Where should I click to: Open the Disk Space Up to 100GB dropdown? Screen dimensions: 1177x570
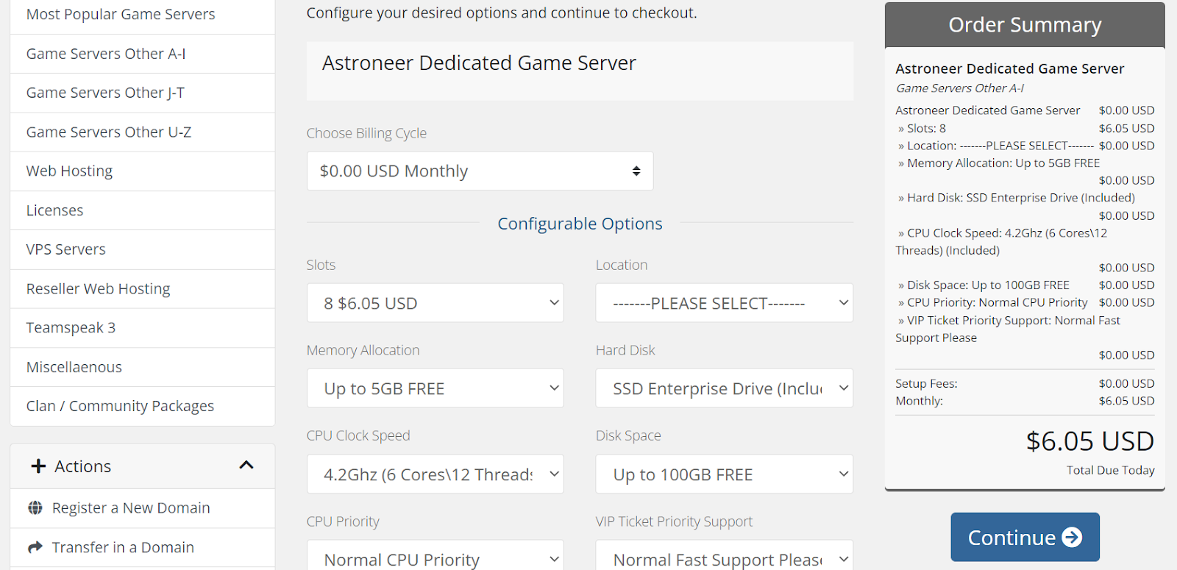(x=725, y=474)
